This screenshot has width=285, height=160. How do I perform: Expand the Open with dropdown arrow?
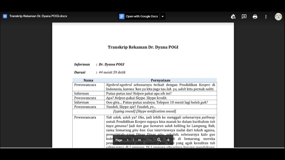(162, 17)
